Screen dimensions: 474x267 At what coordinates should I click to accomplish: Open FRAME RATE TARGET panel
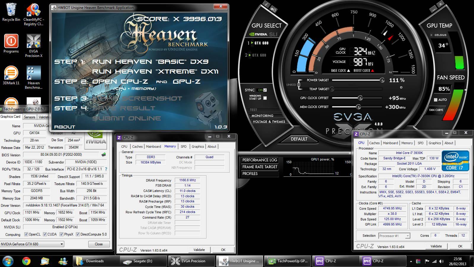click(260, 167)
